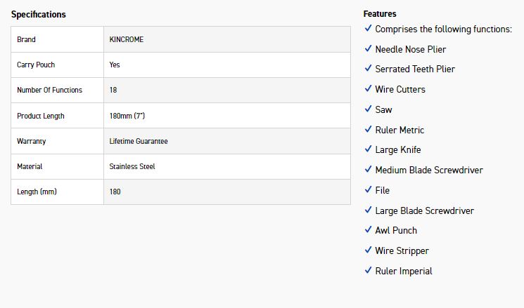Image resolution: width=524 pixels, height=308 pixels.
Task: Click the KINCROME brand value cell
Action: pyautogui.click(x=227, y=39)
